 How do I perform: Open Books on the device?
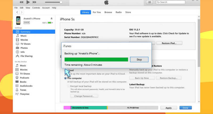point(23,82)
